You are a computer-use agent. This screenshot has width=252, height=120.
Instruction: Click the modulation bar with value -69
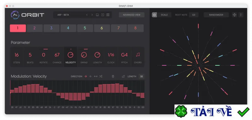coord(83,96)
